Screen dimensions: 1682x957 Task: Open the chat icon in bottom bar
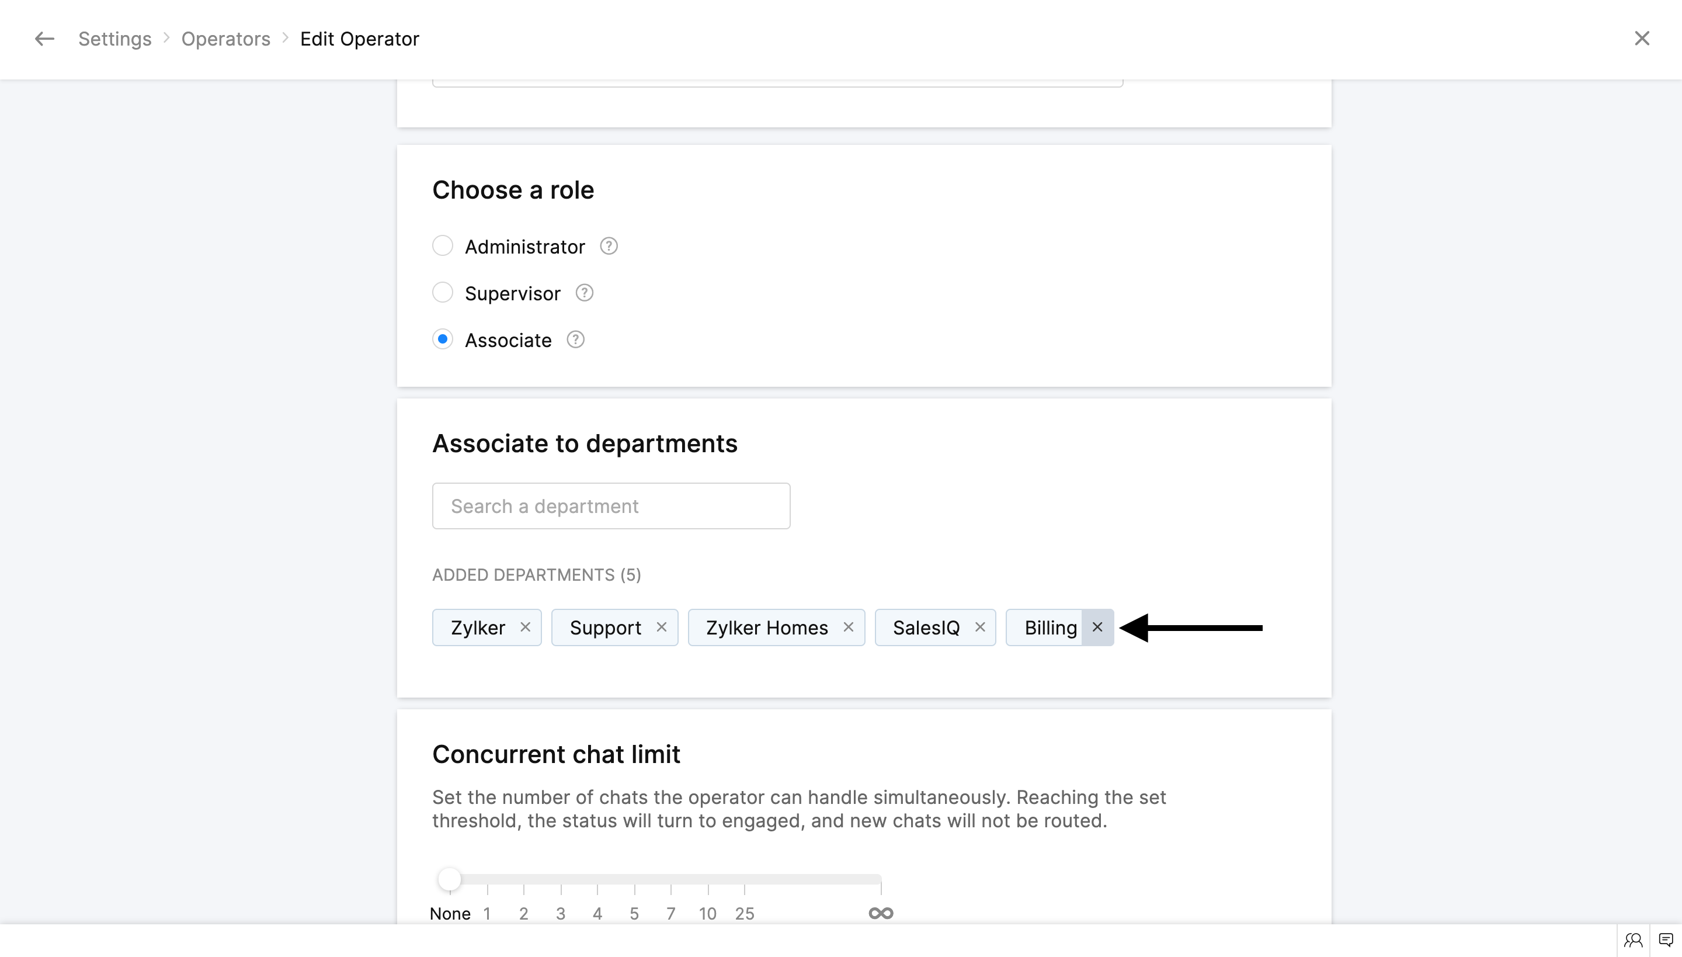point(1666,940)
